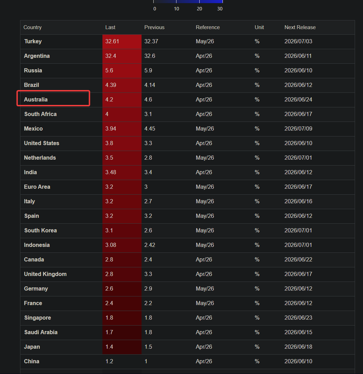Select Argentina's next release 2026/06/11
Screen dimensions: 363x374
click(x=298, y=56)
